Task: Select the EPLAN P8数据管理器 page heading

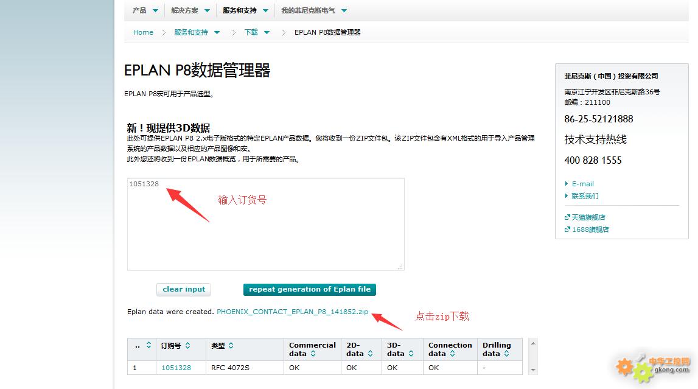Action: tap(197, 71)
